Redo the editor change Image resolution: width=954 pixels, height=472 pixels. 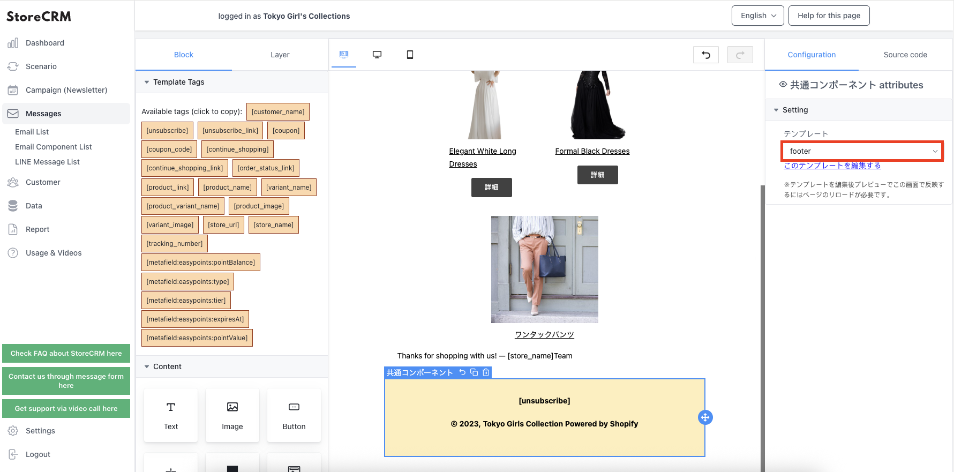pyautogui.click(x=740, y=55)
